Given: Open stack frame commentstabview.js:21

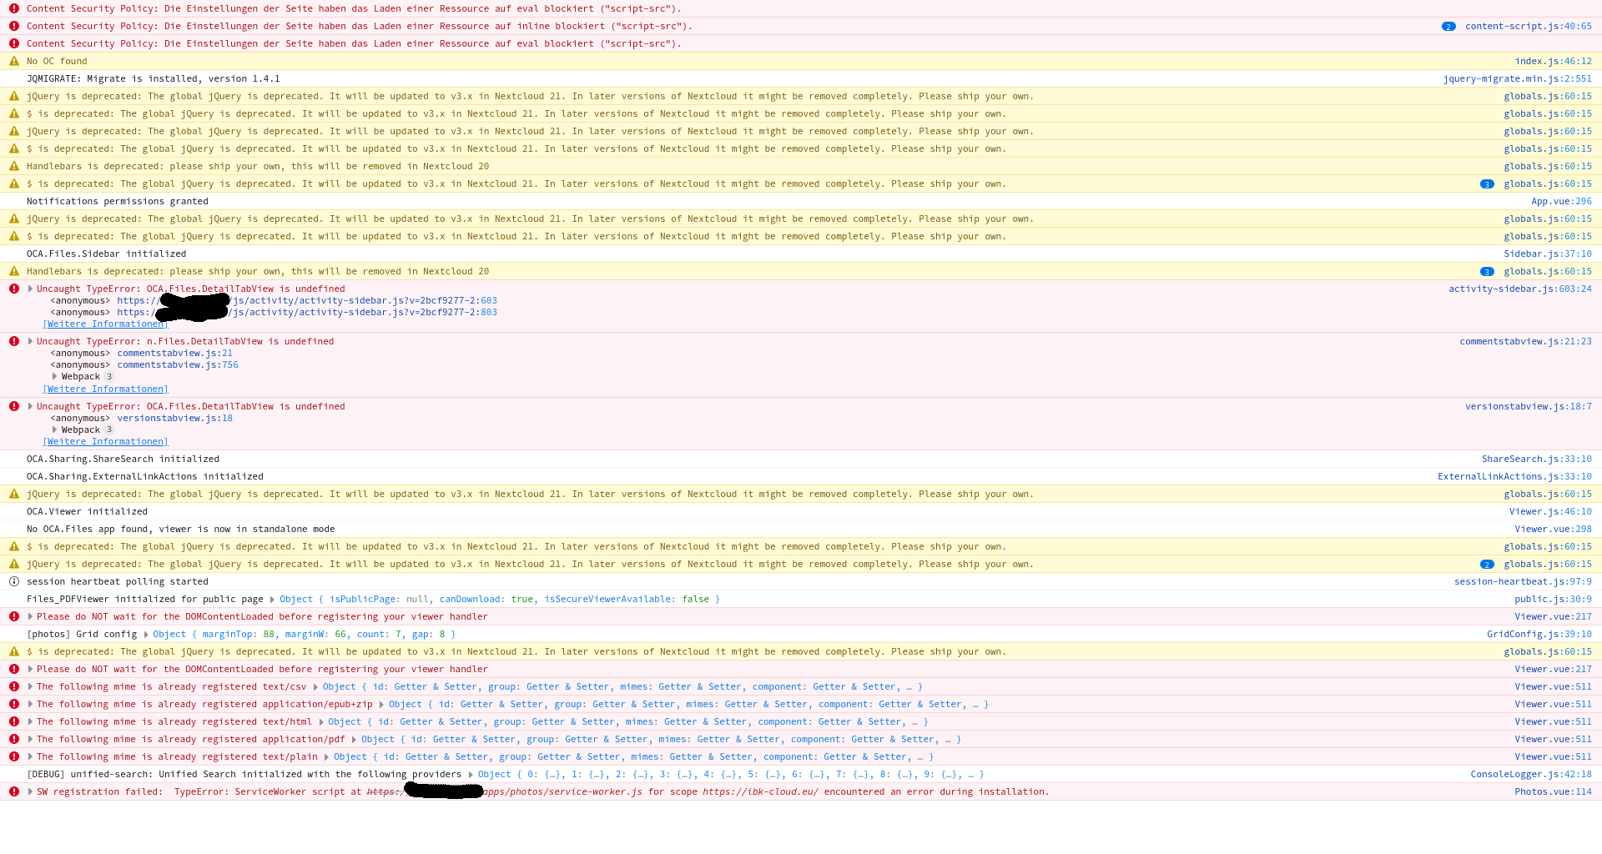Looking at the screenshot, I should click(175, 353).
